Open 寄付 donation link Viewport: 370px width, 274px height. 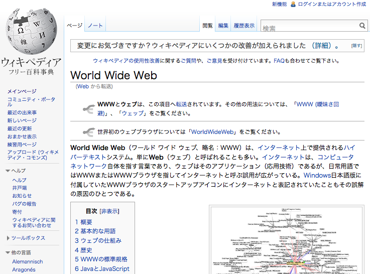point(17,212)
